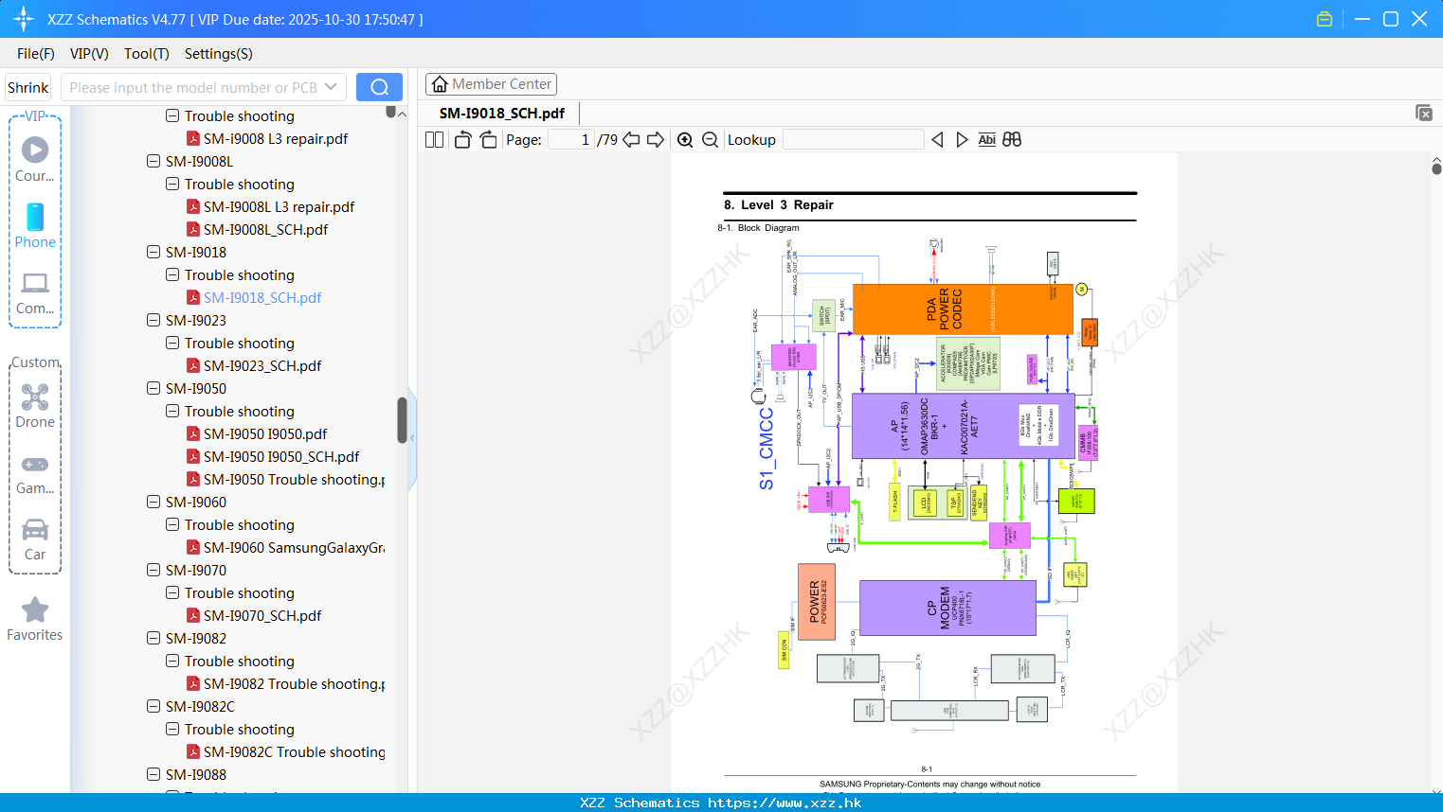1443x812 pixels.
Task: Open model number dropdown arrow
Action: (331, 87)
